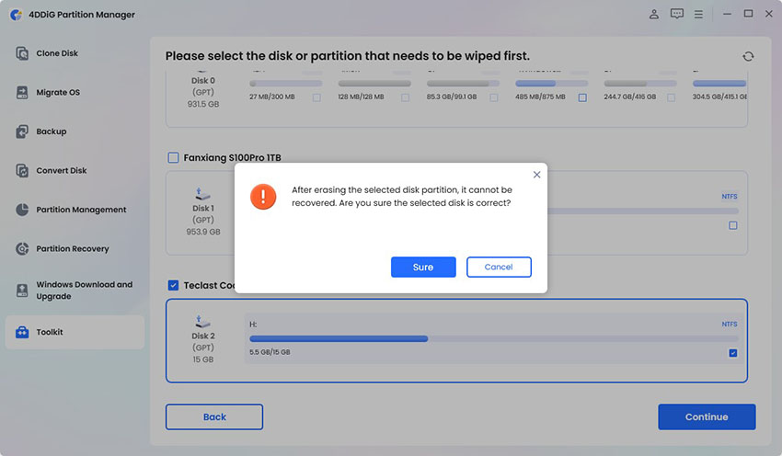Confirm wipe with Sure button
The image size is (782, 456).
click(423, 268)
